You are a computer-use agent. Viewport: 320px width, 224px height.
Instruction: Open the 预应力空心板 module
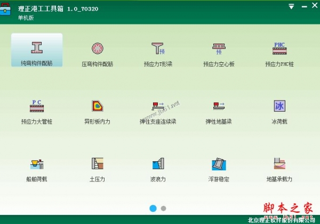(x=219, y=51)
